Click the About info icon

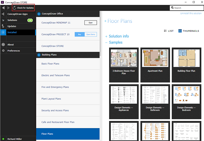3,45
